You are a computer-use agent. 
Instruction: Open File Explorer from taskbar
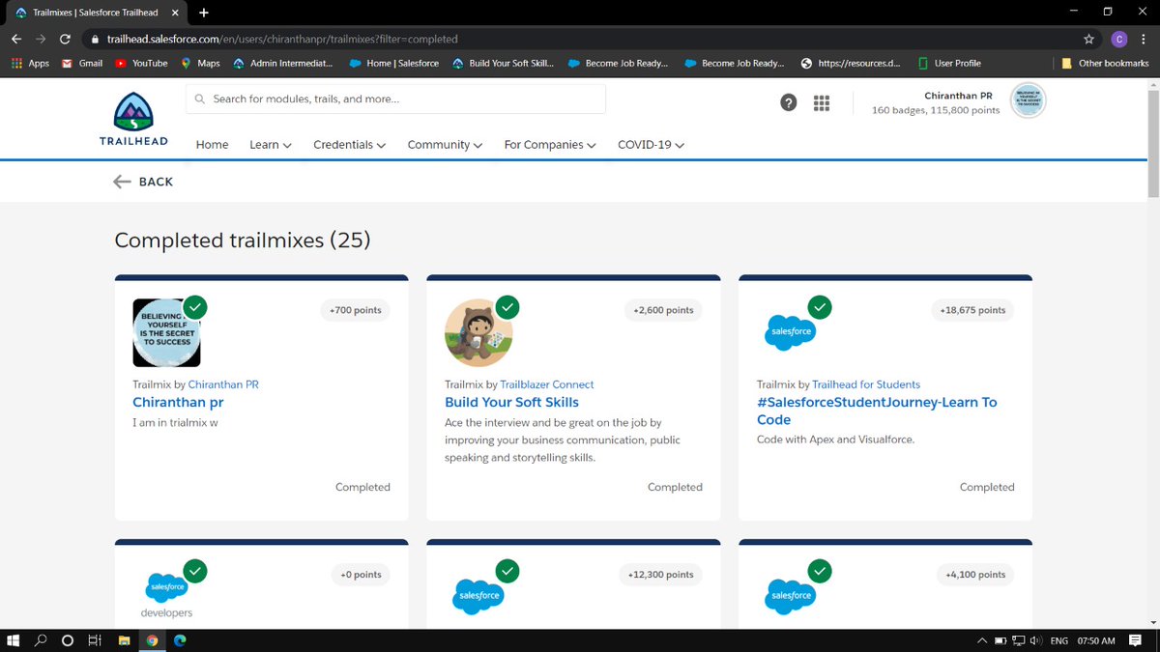(124, 640)
